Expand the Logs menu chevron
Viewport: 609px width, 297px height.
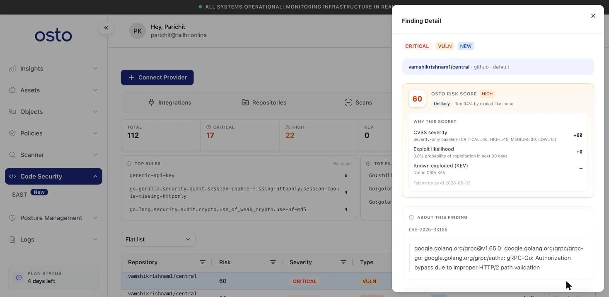[95, 239]
